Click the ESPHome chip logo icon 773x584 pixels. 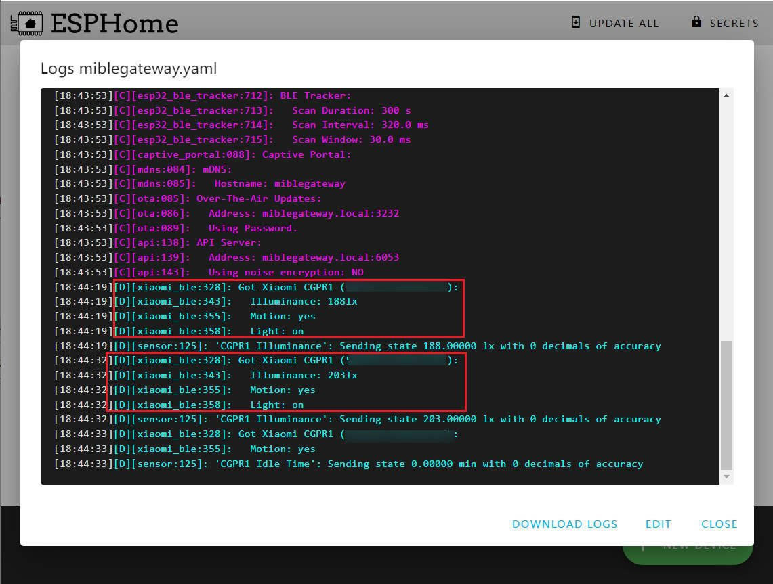pyautogui.click(x=26, y=23)
